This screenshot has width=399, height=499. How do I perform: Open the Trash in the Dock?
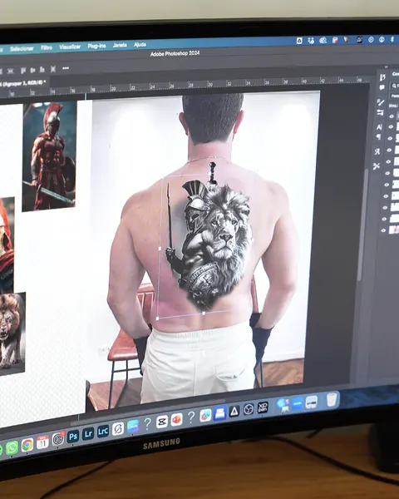(x=331, y=399)
